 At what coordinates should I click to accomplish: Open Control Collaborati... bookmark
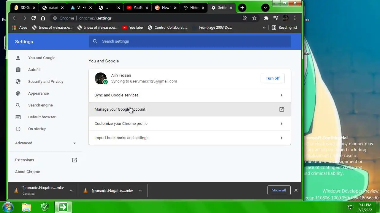[x=167, y=28]
